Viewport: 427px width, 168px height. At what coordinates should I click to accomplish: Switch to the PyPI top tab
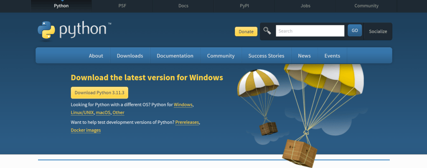(244, 6)
